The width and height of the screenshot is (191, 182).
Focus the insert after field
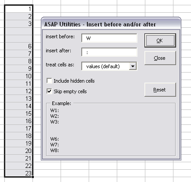point(109,52)
